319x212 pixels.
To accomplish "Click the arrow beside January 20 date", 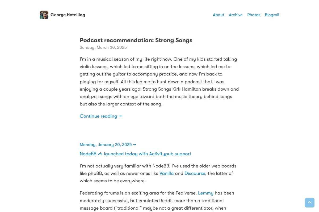I will point(134,145).
